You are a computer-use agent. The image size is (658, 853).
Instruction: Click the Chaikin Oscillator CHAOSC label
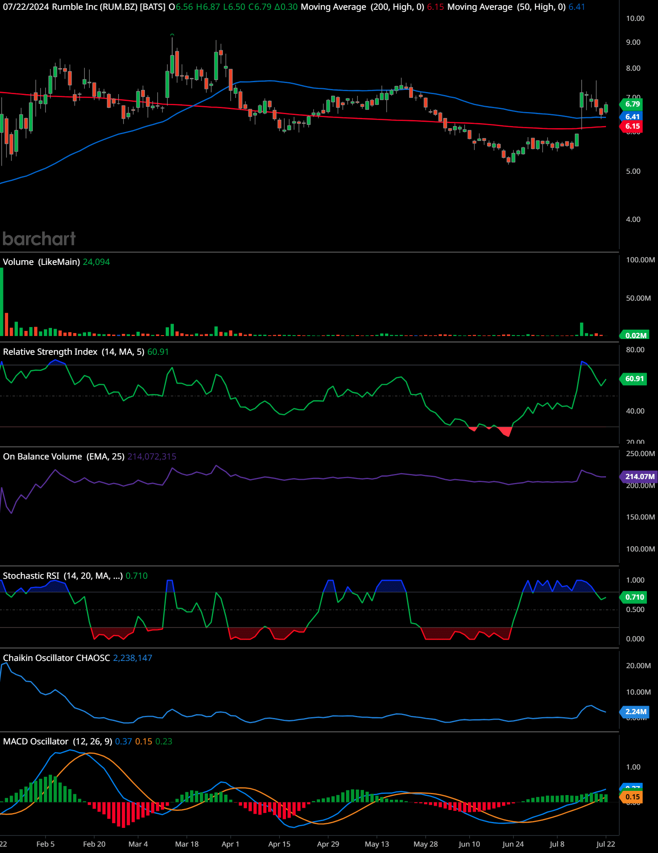56,658
